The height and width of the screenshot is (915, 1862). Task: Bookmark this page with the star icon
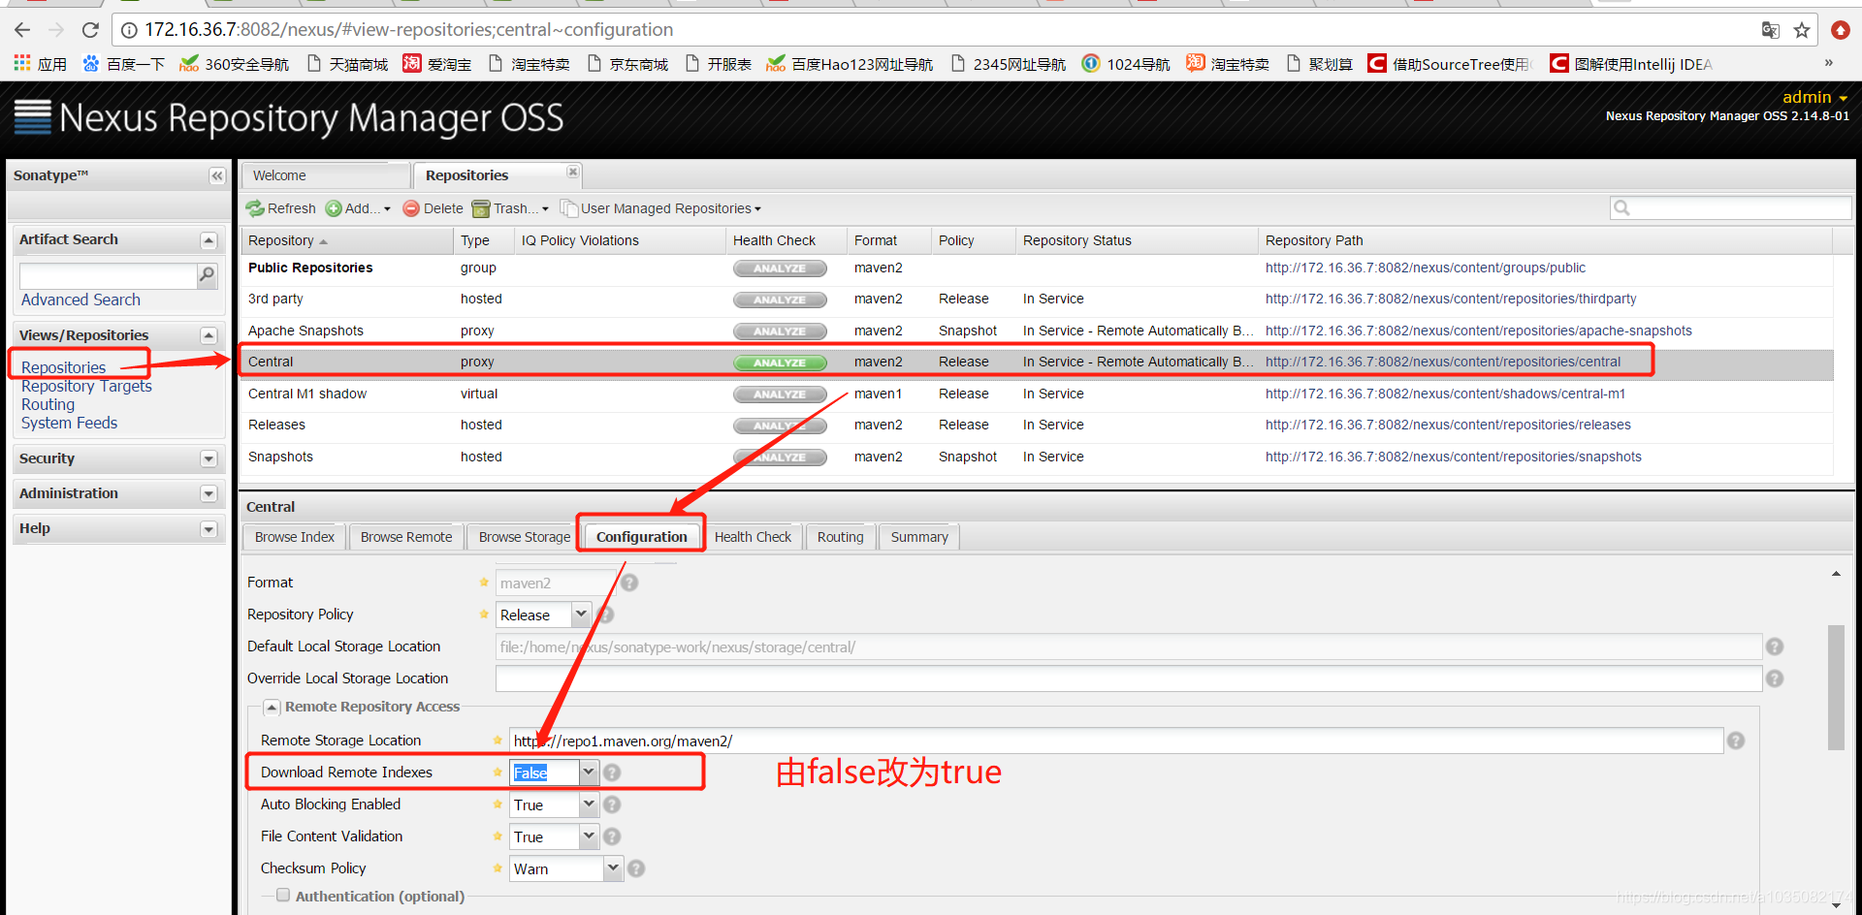coord(1802,30)
